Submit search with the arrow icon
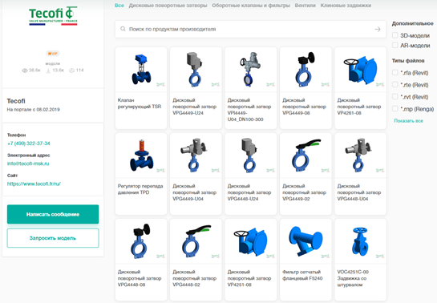The image size is (437, 303). click(x=378, y=29)
